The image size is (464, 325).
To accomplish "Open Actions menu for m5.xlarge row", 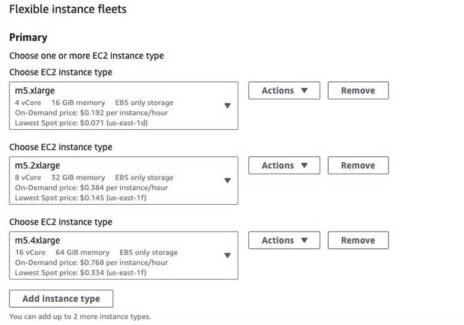I will click(x=284, y=90).
